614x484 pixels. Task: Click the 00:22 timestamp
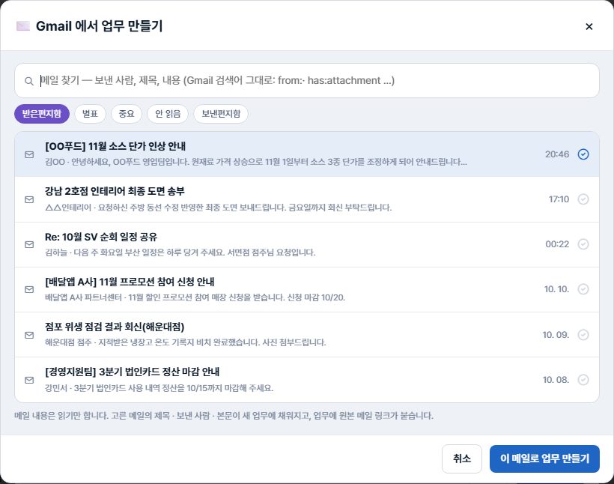pos(557,244)
